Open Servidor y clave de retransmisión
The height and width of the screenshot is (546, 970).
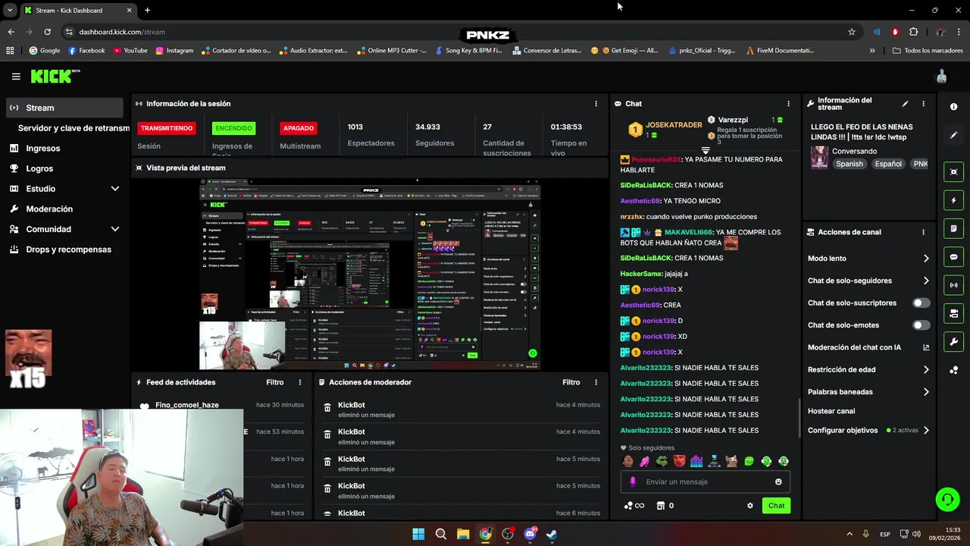coord(74,128)
